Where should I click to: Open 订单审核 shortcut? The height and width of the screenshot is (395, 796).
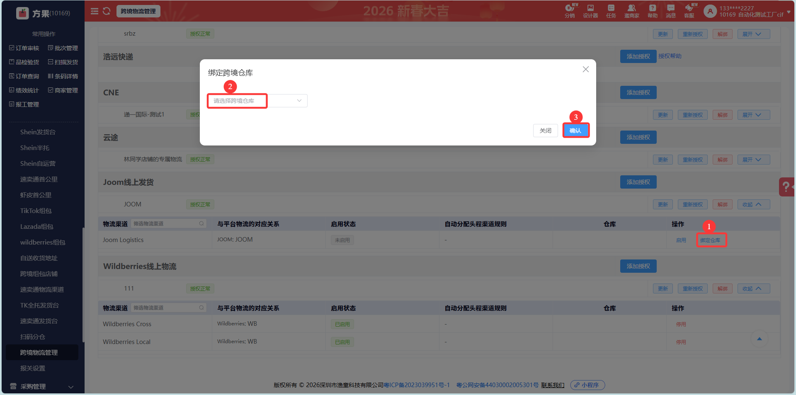click(24, 48)
